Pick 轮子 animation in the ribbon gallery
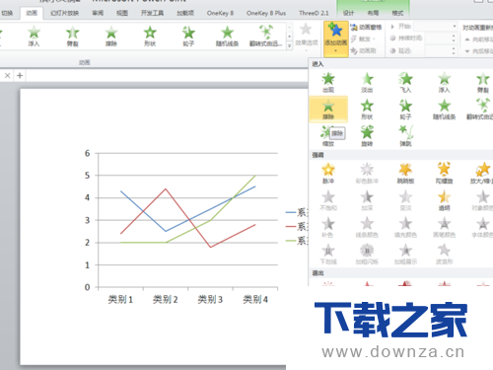The image size is (493, 370). 188,37
